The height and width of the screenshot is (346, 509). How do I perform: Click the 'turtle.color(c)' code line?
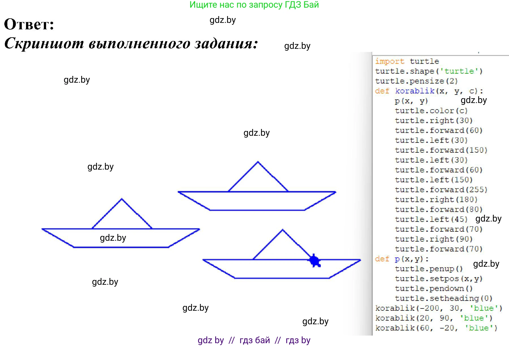pyautogui.click(x=431, y=111)
